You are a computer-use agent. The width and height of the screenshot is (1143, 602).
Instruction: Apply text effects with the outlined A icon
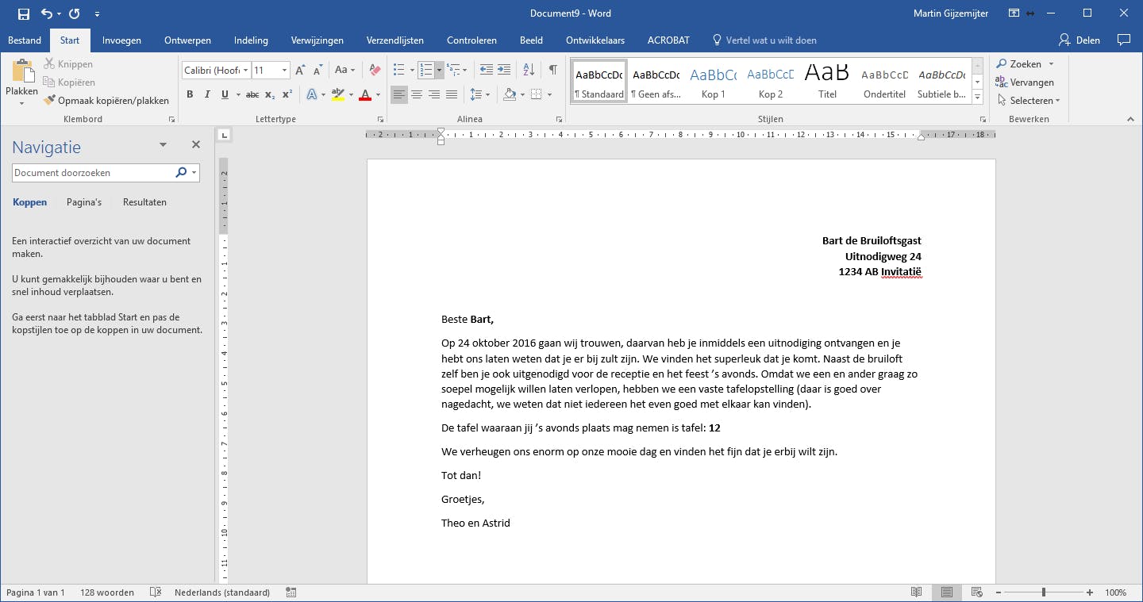[312, 95]
